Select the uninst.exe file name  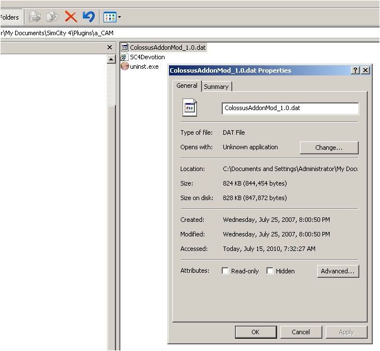pos(144,67)
